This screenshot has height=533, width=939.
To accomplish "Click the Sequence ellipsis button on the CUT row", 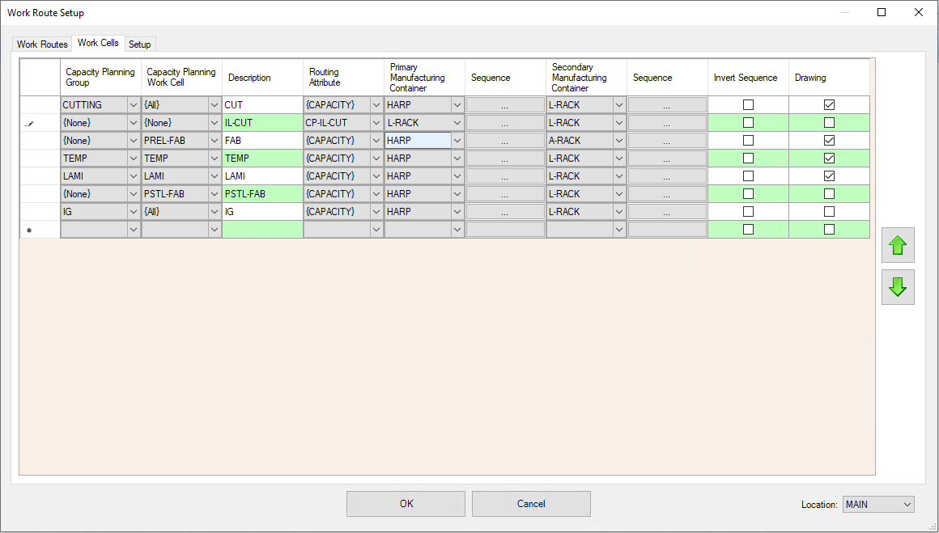I will click(504, 104).
